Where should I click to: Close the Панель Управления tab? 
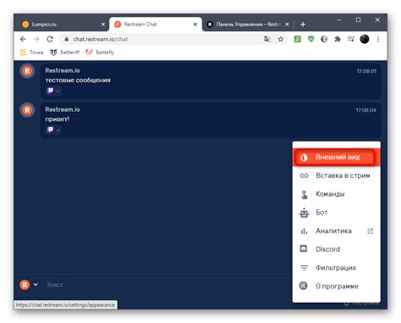287,25
